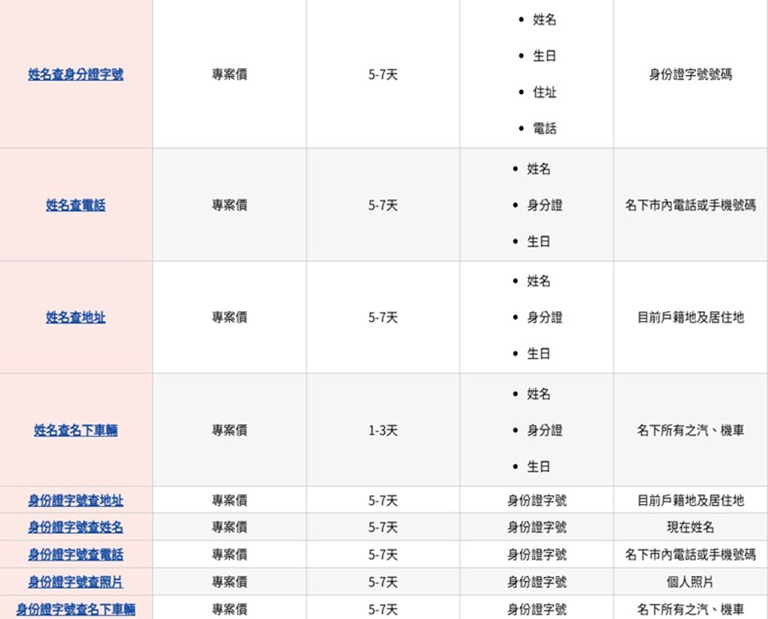Open the 姓名查地址 link
768x619 pixels.
tap(76, 317)
